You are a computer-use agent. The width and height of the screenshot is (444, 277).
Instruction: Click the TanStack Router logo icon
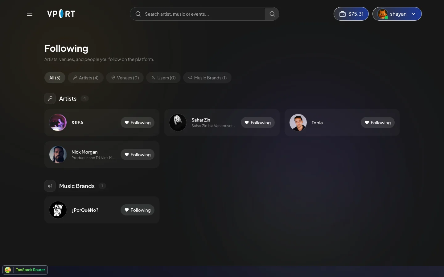click(8, 270)
